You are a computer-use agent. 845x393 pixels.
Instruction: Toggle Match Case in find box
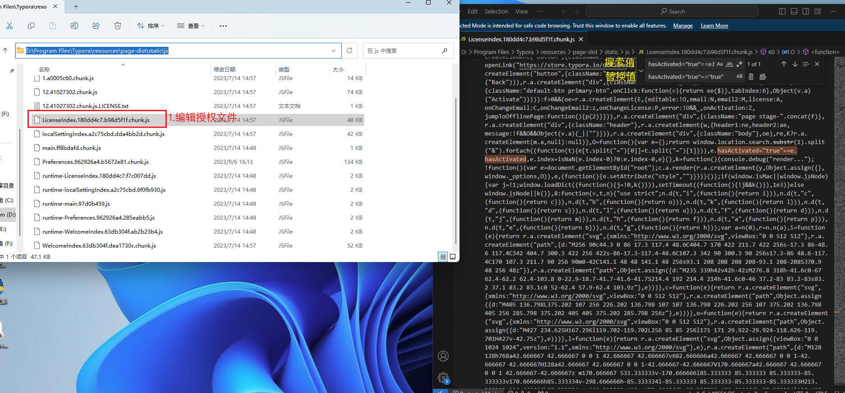pyautogui.click(x=720, y=64)
